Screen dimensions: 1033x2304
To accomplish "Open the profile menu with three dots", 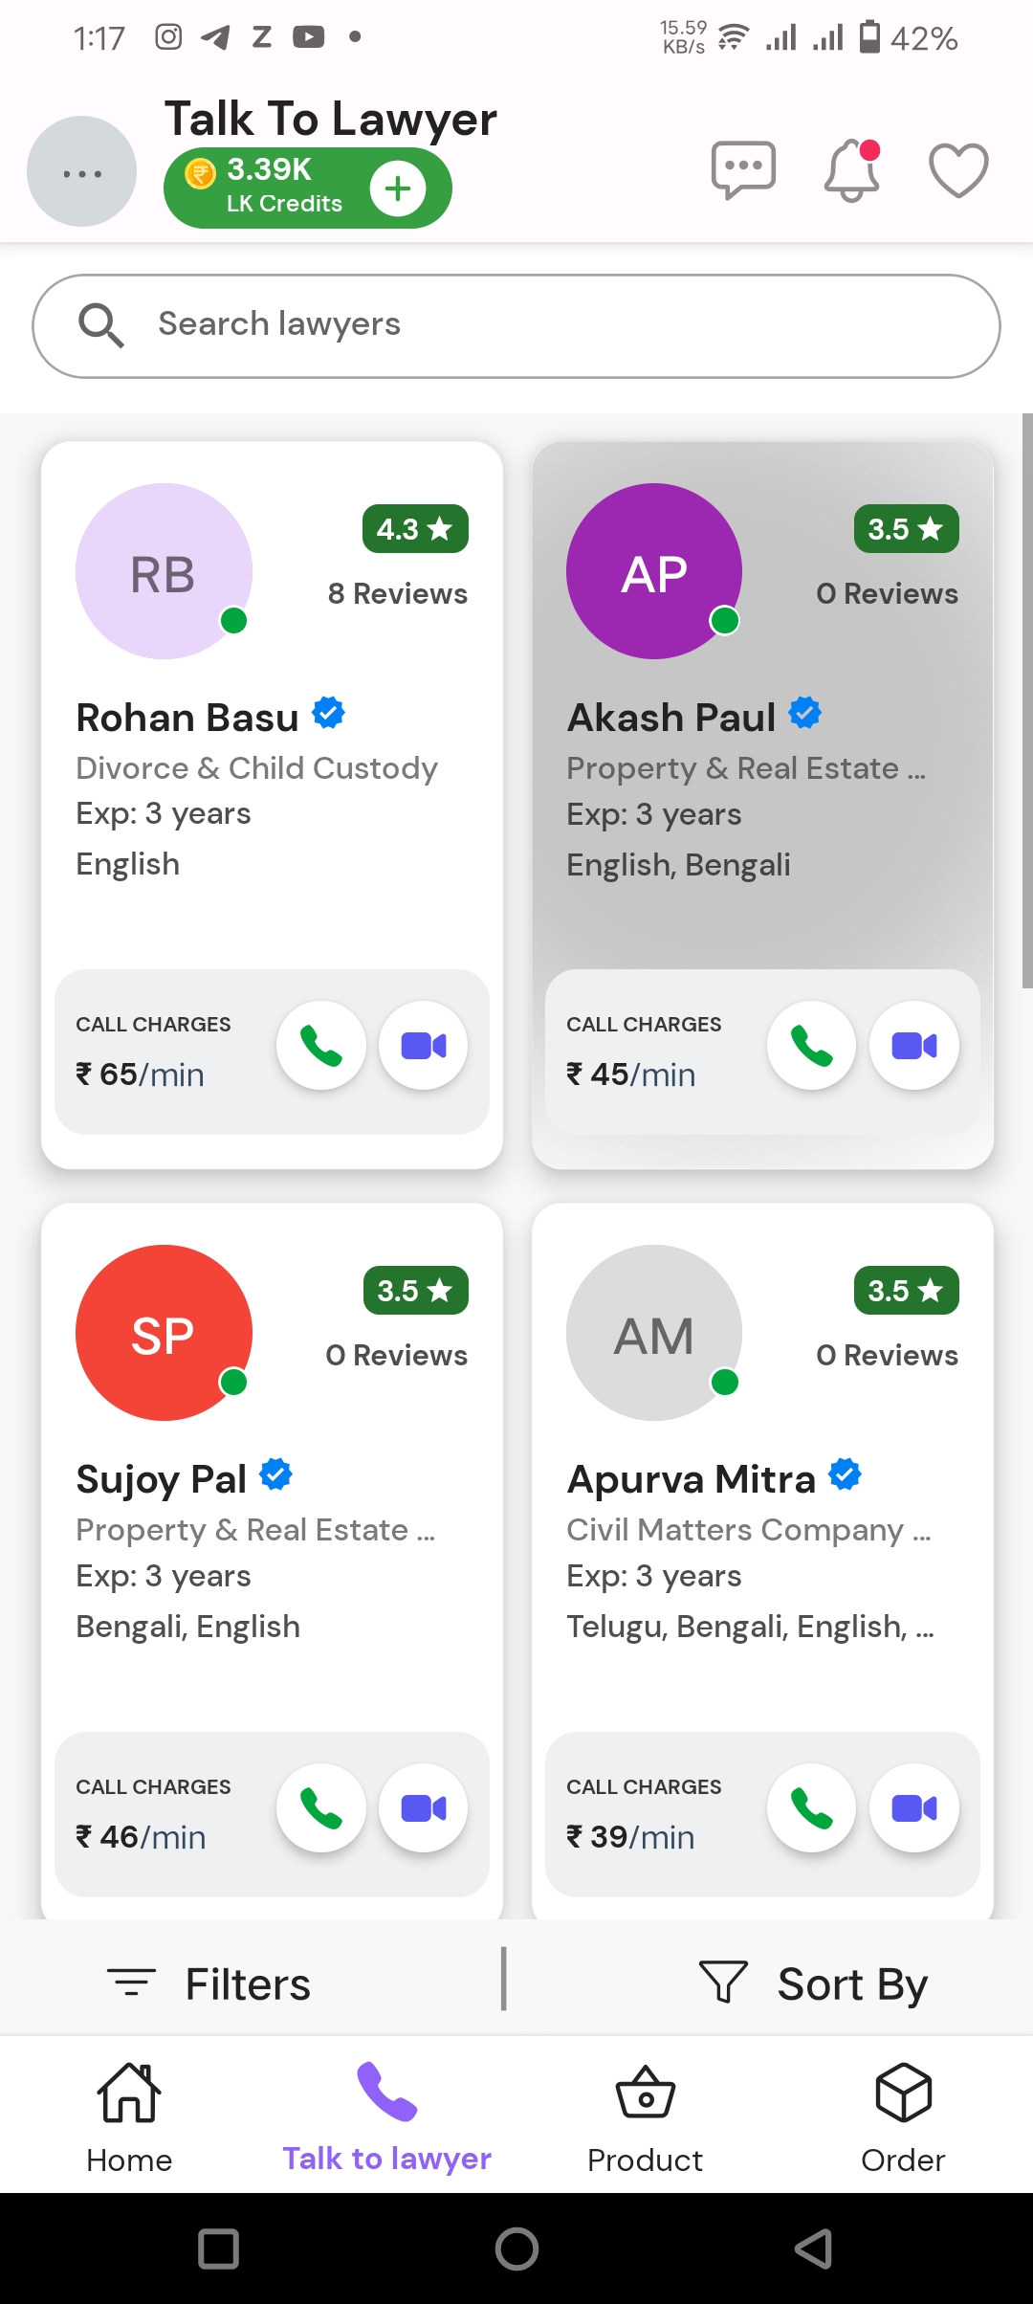I will click(82, 172).
